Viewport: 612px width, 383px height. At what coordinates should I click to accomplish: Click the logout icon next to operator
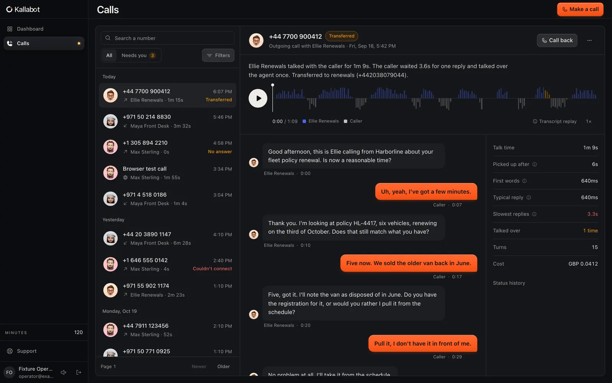(79, 372)
